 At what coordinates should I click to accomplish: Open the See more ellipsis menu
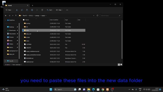(x=67, y=10)
